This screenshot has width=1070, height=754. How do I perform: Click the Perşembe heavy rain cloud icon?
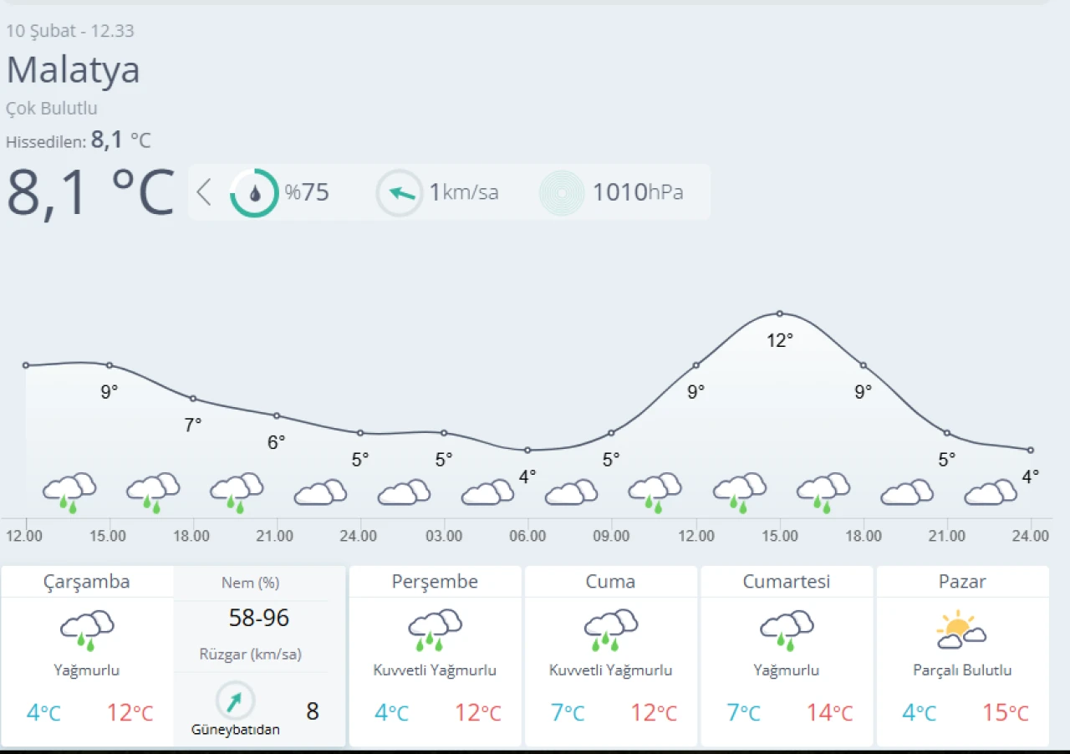point(435,630)
